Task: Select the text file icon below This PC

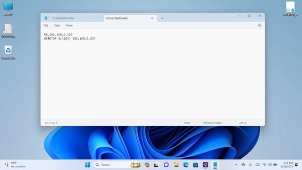Action: [x=8, y=31]
